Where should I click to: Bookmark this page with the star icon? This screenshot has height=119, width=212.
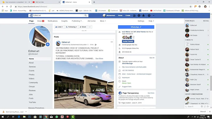point(191,6)
